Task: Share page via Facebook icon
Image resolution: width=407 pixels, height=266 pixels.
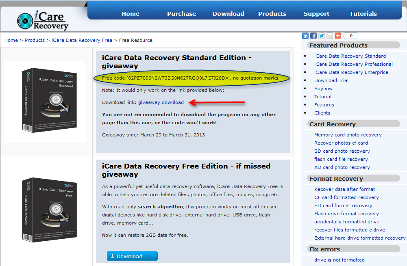Action: 313,36
